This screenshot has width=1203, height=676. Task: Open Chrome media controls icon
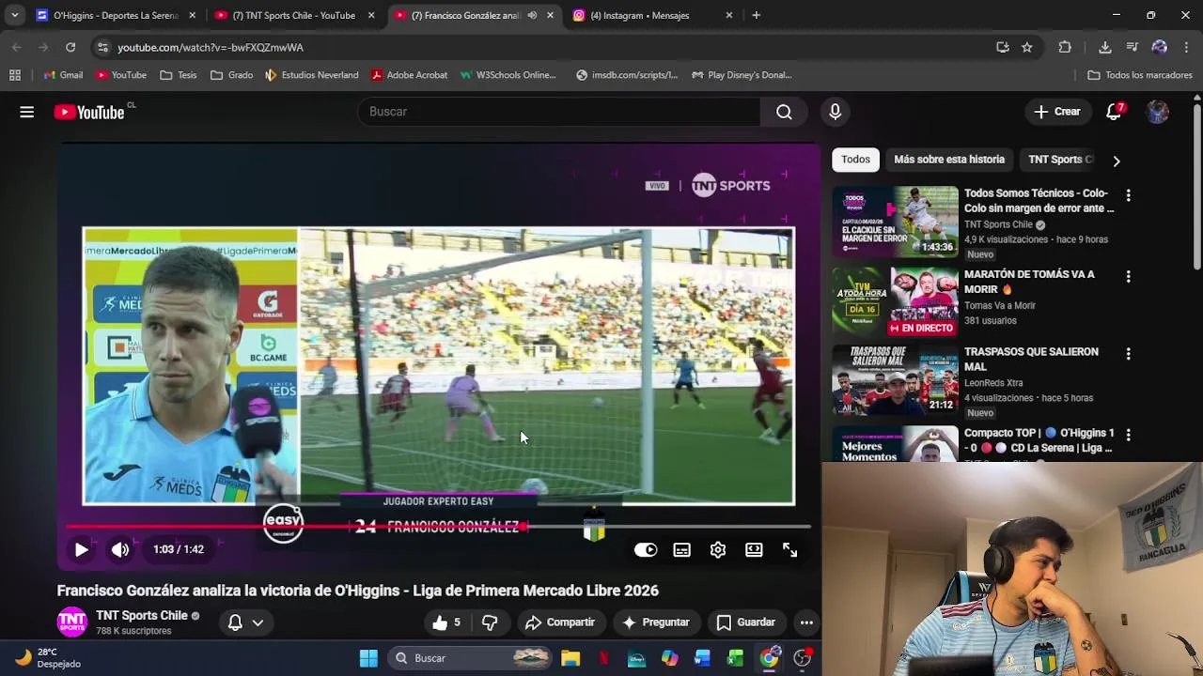(x=1132, y=47)
